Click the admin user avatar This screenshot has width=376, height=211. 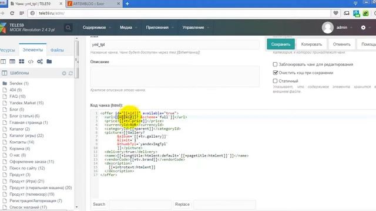pyautogui.click(x=328, y=28)
